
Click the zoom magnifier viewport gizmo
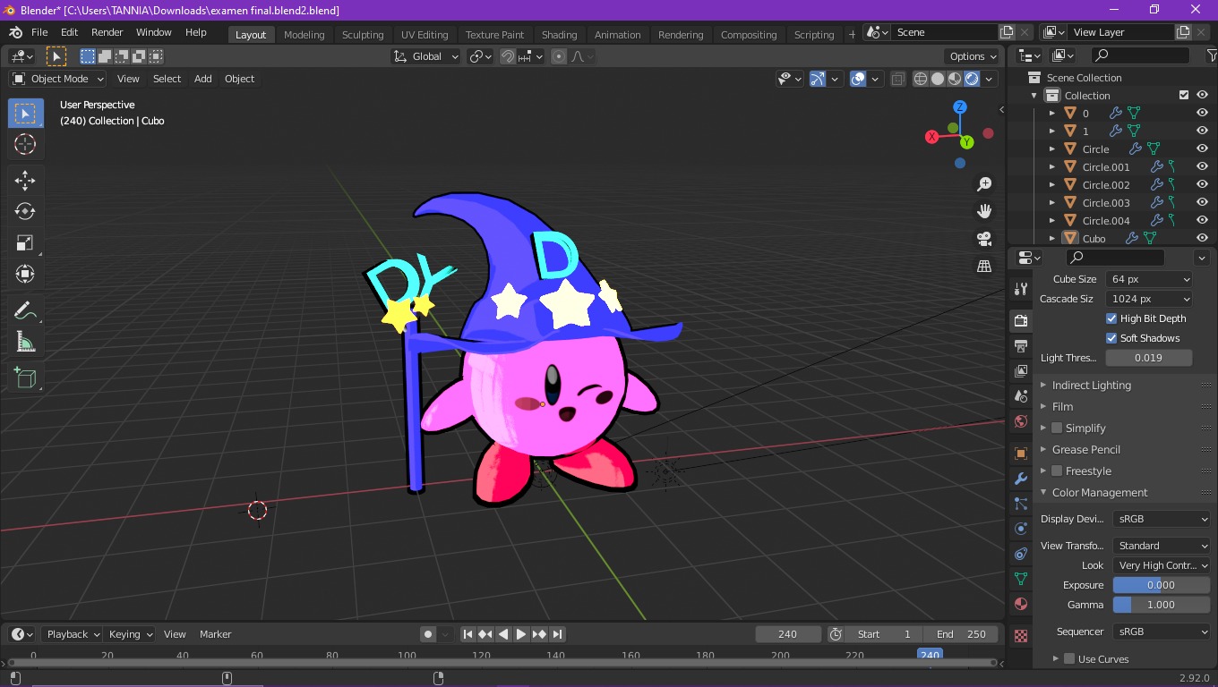(984, 183)
